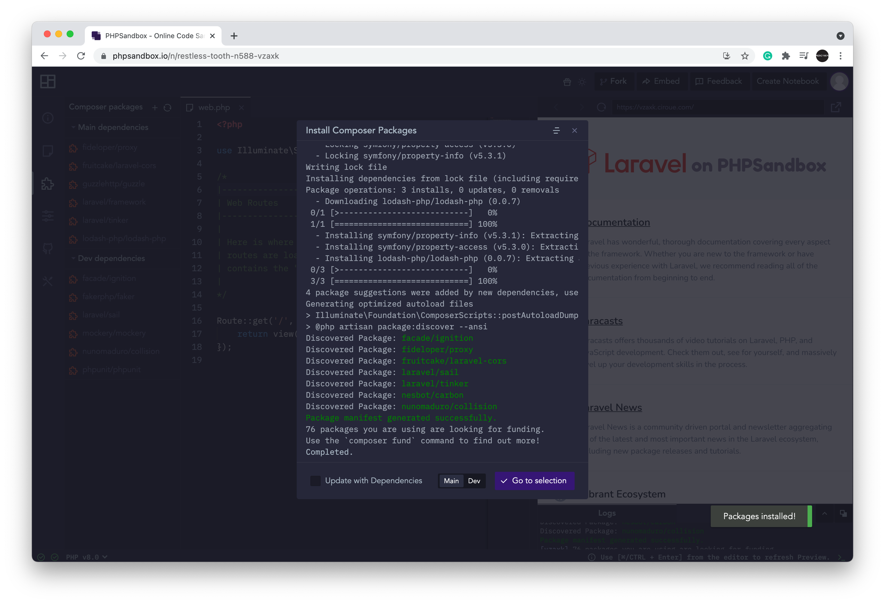Open the PHP v8.0 version dropdown

coord(87,557)
